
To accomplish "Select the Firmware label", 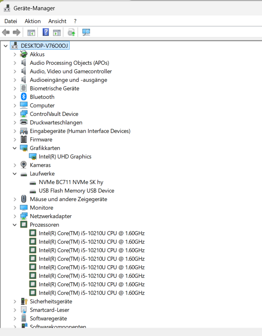I will pos(41,139).
